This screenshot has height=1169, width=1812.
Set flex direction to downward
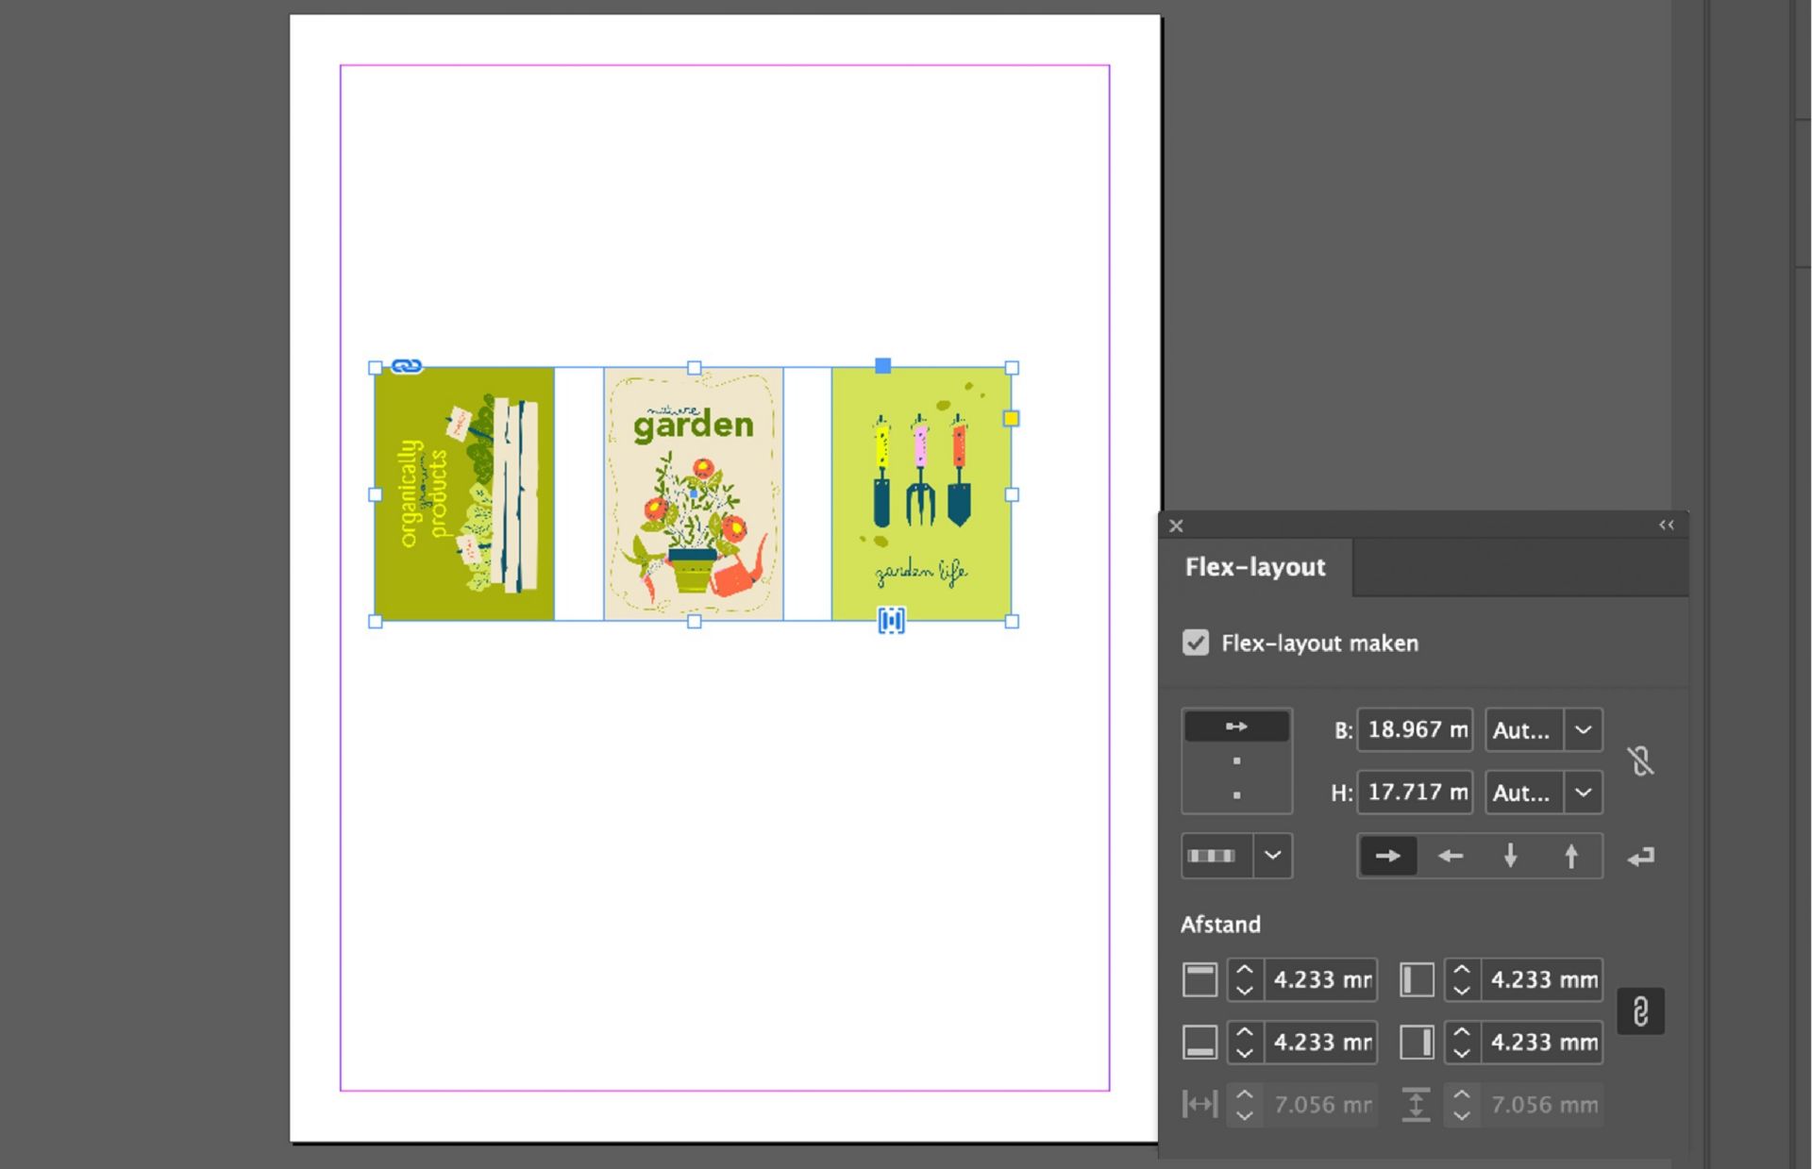(x=1511, y=856)
